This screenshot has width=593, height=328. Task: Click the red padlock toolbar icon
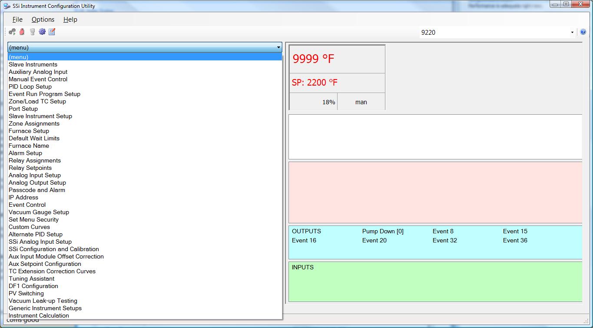pos(22,32)
